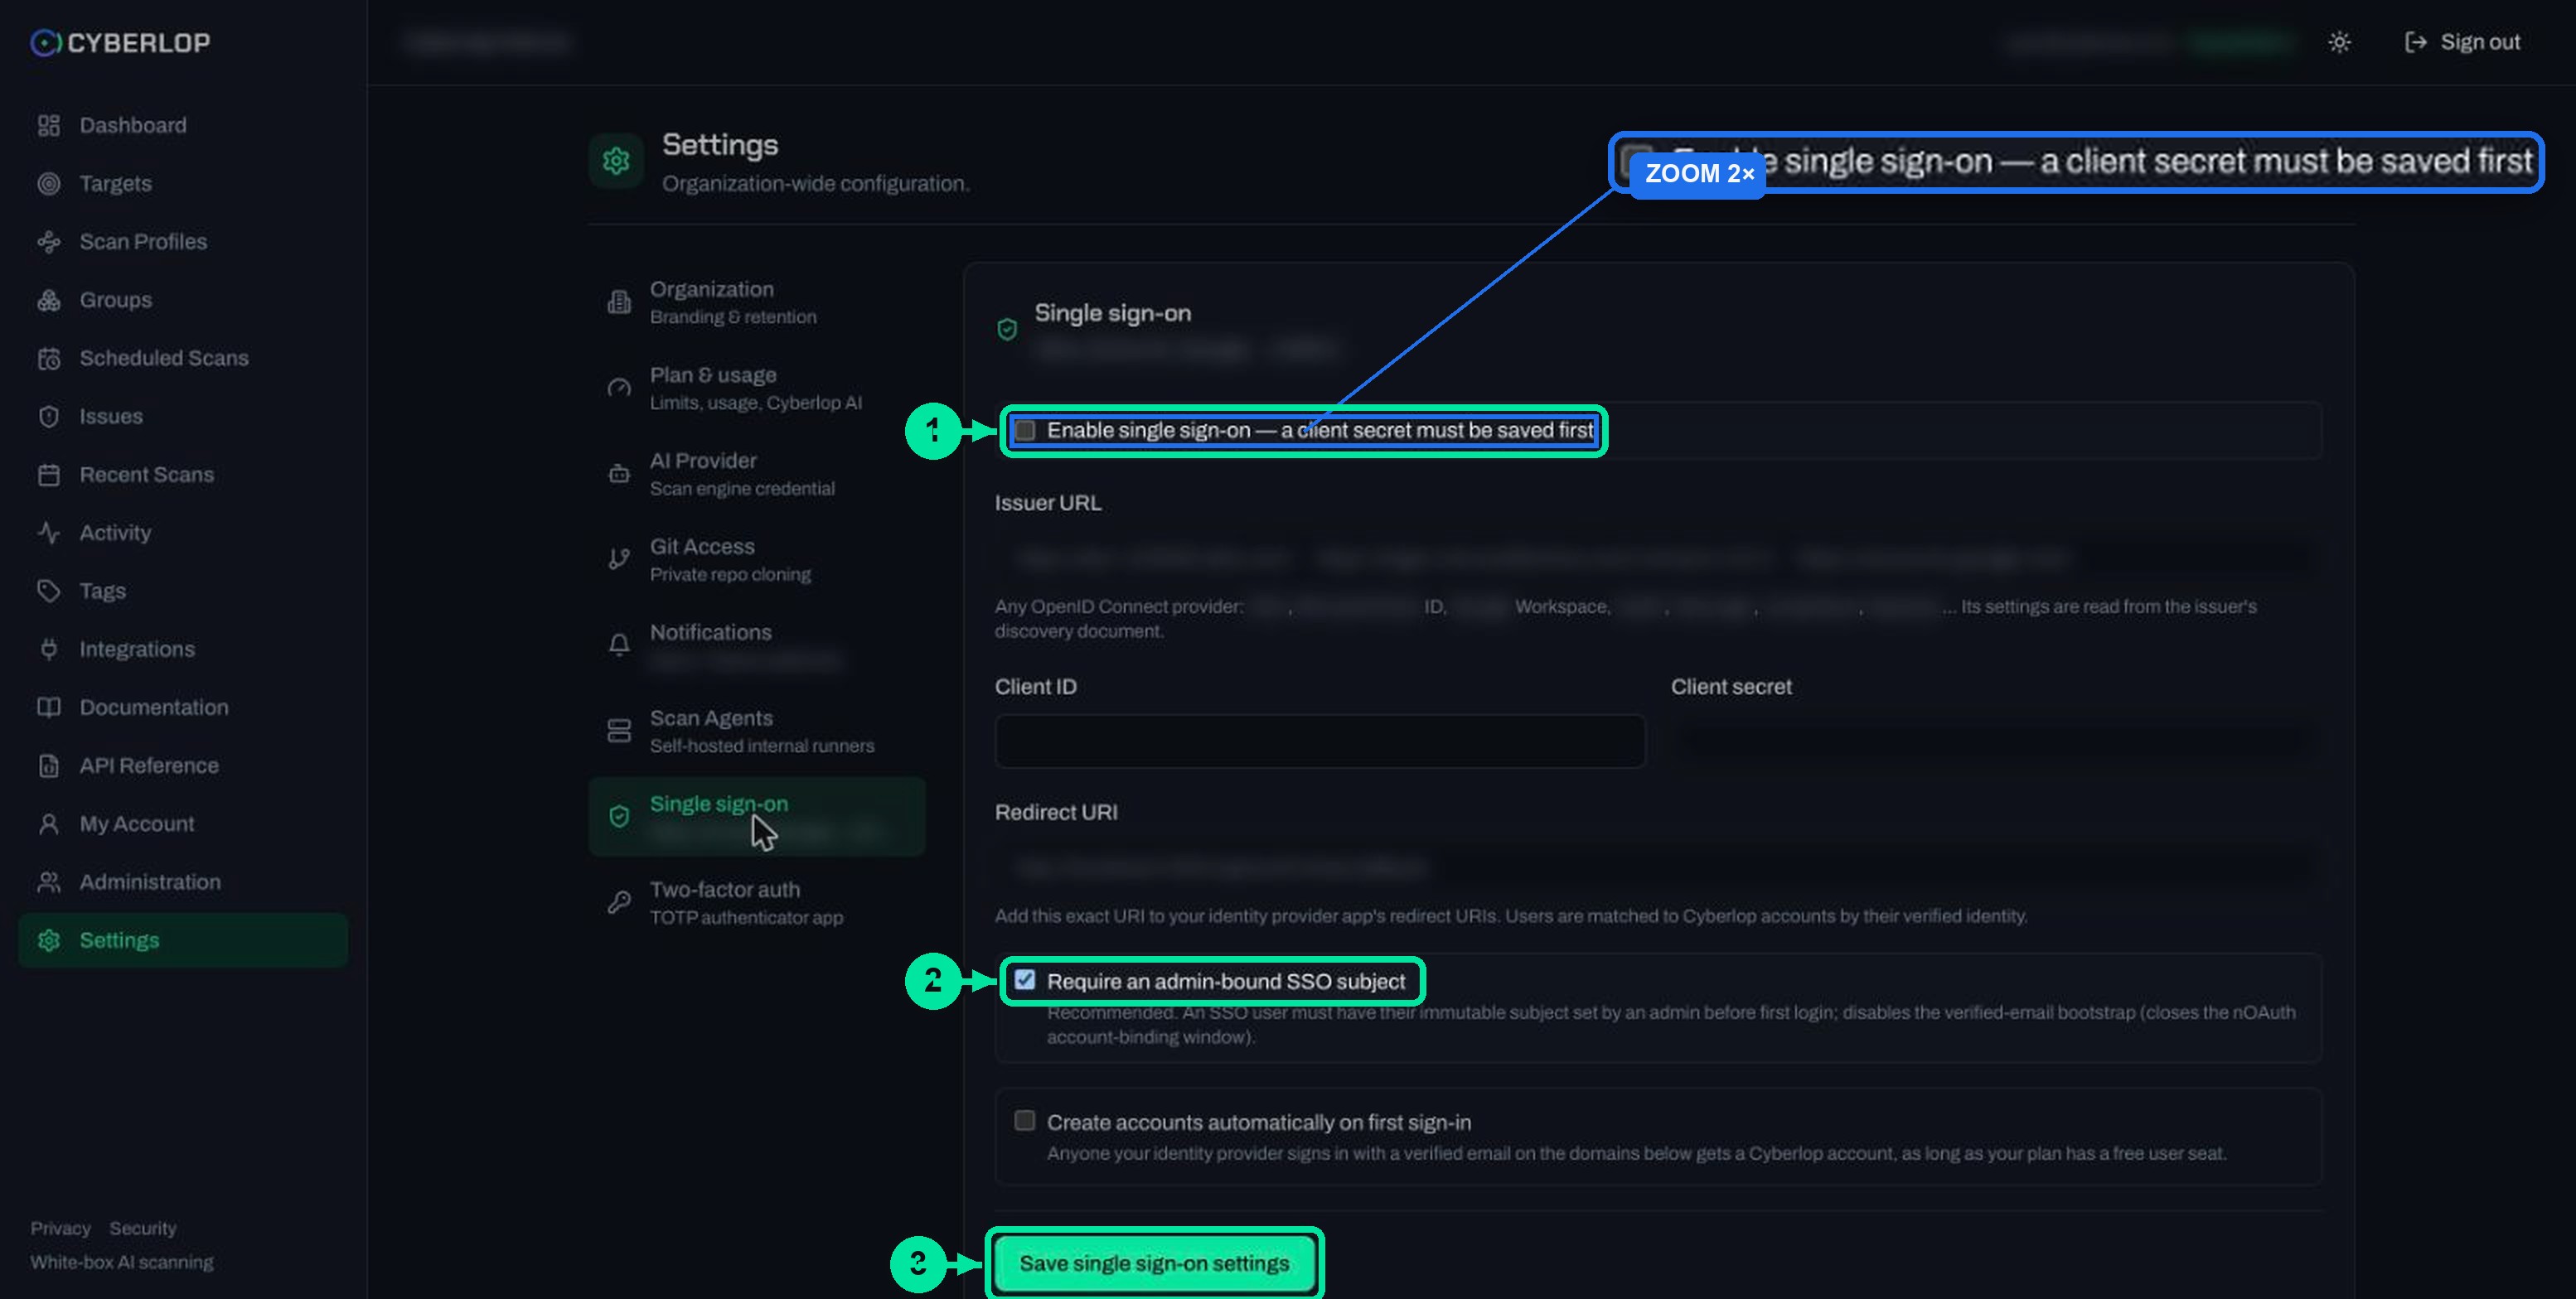Open the White-box AI scanning link
Image resolution: width=2576 pixels, height=1299 pixels.
(122, 1262)
